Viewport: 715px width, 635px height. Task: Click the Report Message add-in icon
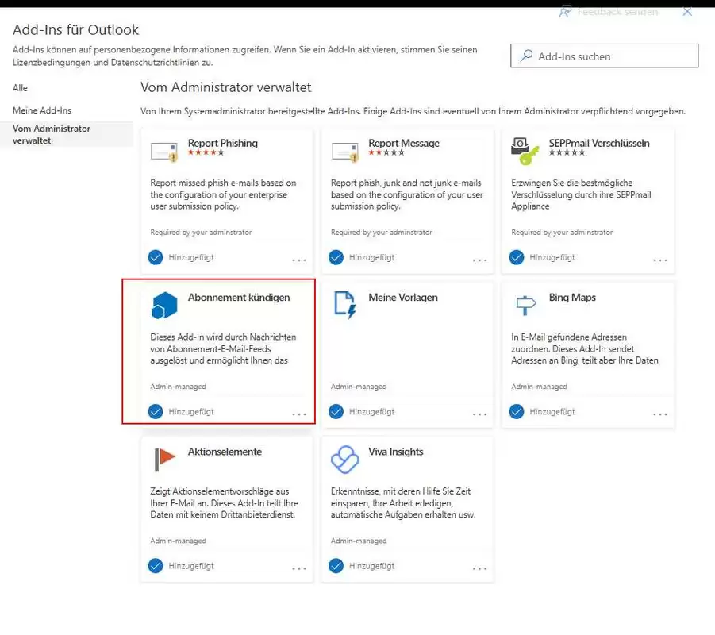344,151
